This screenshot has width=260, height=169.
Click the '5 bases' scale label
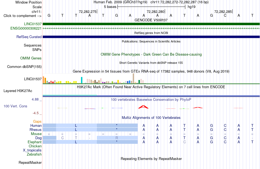tap(110, 7)
